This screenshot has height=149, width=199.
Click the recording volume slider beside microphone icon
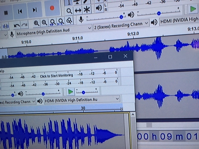click(106, 17)
